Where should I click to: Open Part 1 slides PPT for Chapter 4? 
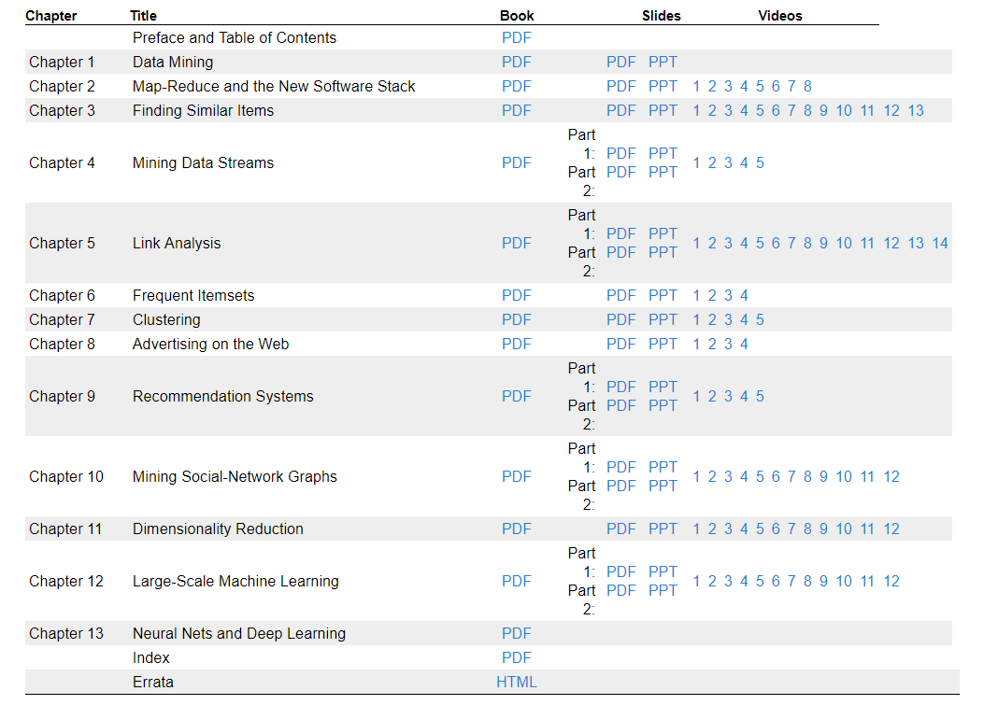pos(663,154)
